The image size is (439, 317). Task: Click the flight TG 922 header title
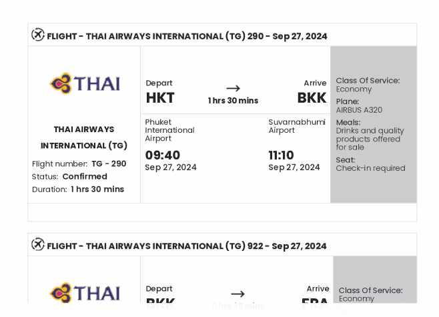187,246
